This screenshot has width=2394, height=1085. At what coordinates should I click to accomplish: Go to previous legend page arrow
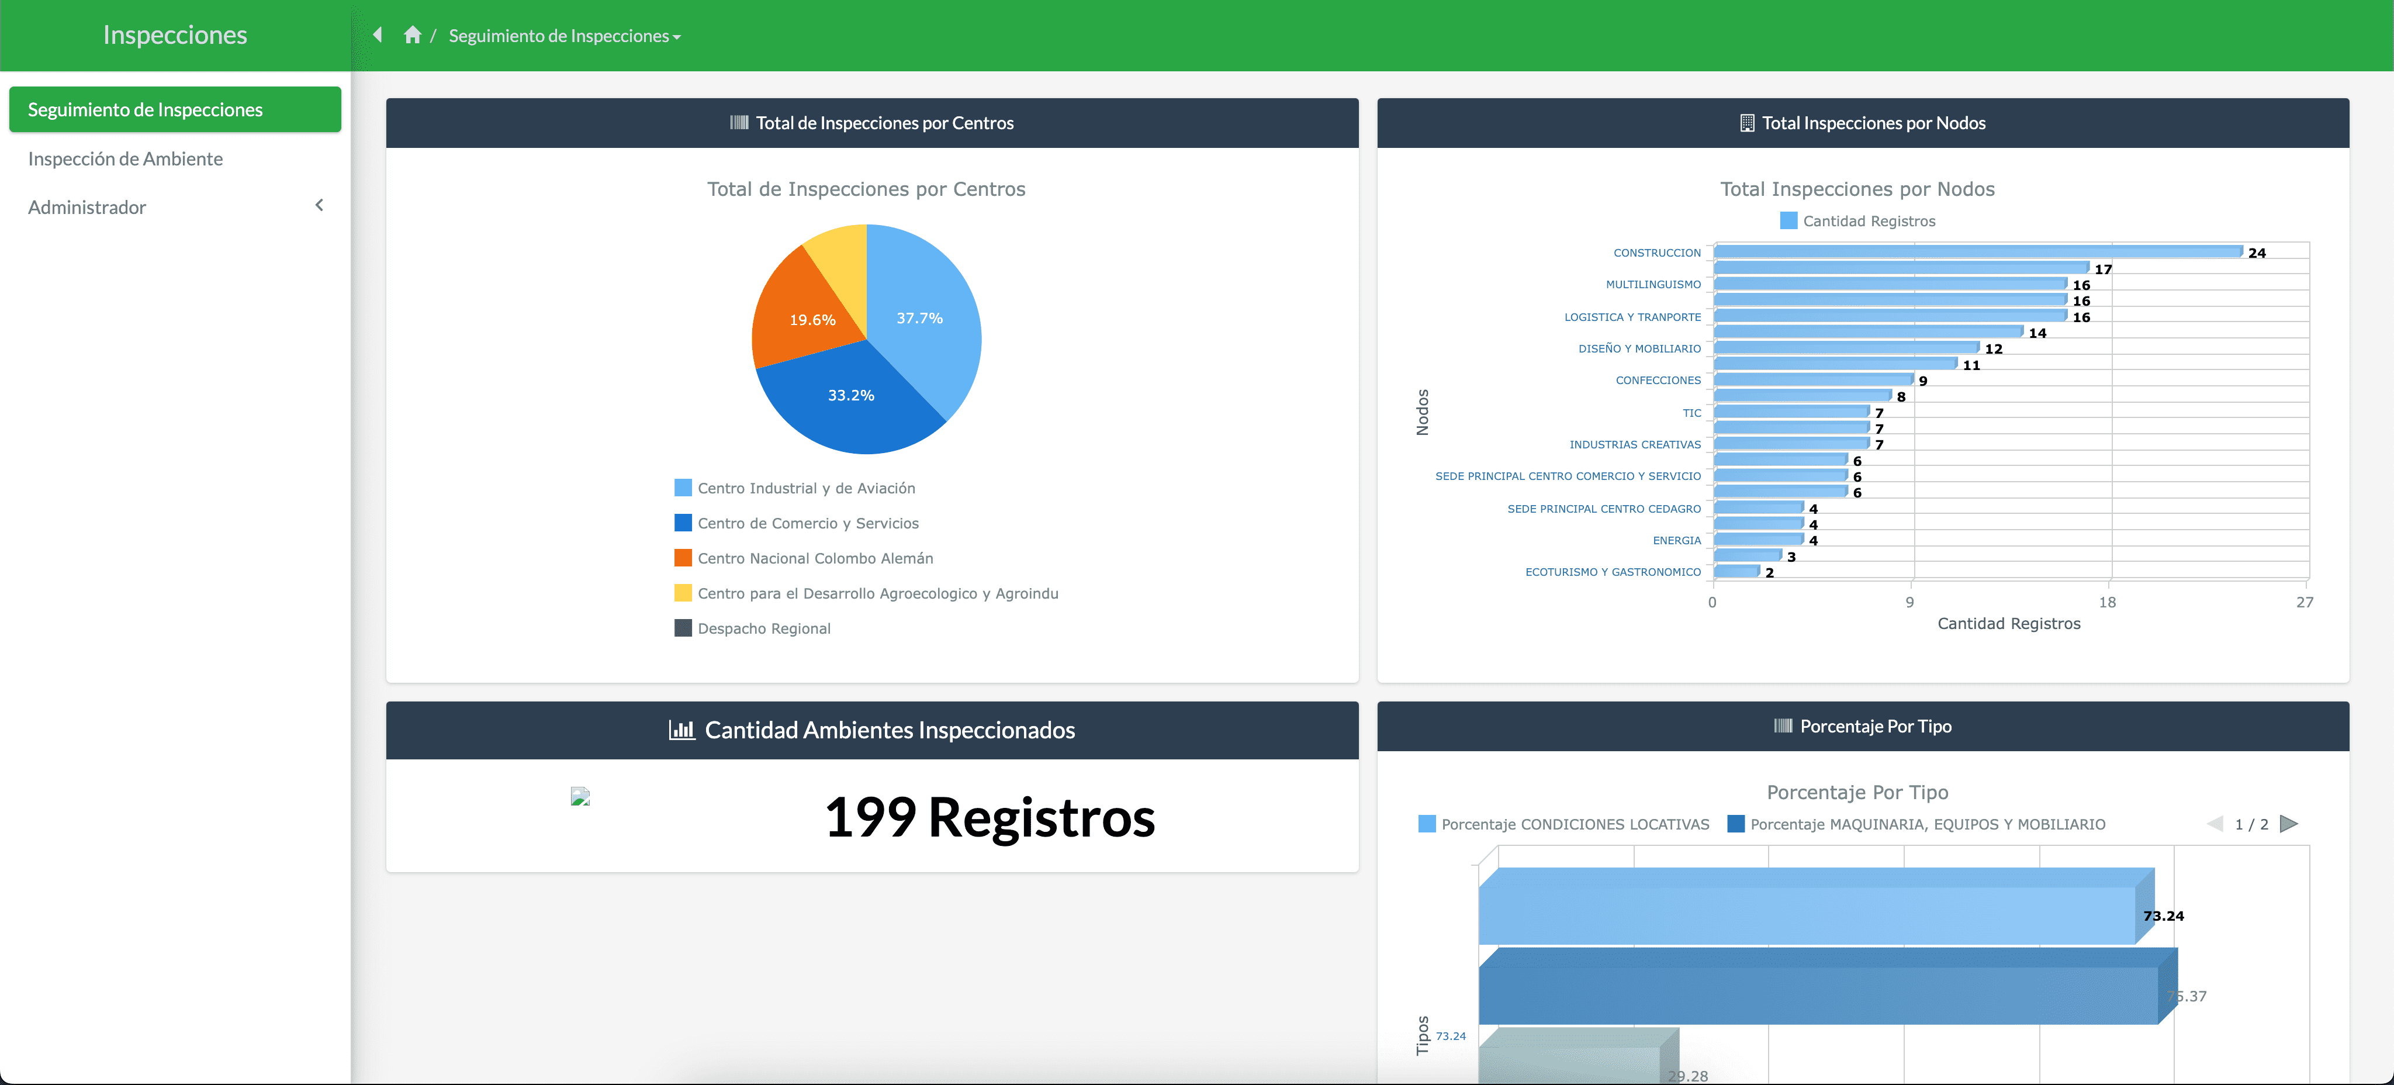(x=2216, y=824)
